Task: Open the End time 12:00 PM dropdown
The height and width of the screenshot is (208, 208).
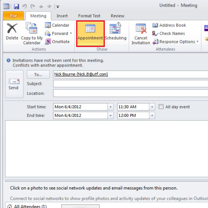Action: 152,116
